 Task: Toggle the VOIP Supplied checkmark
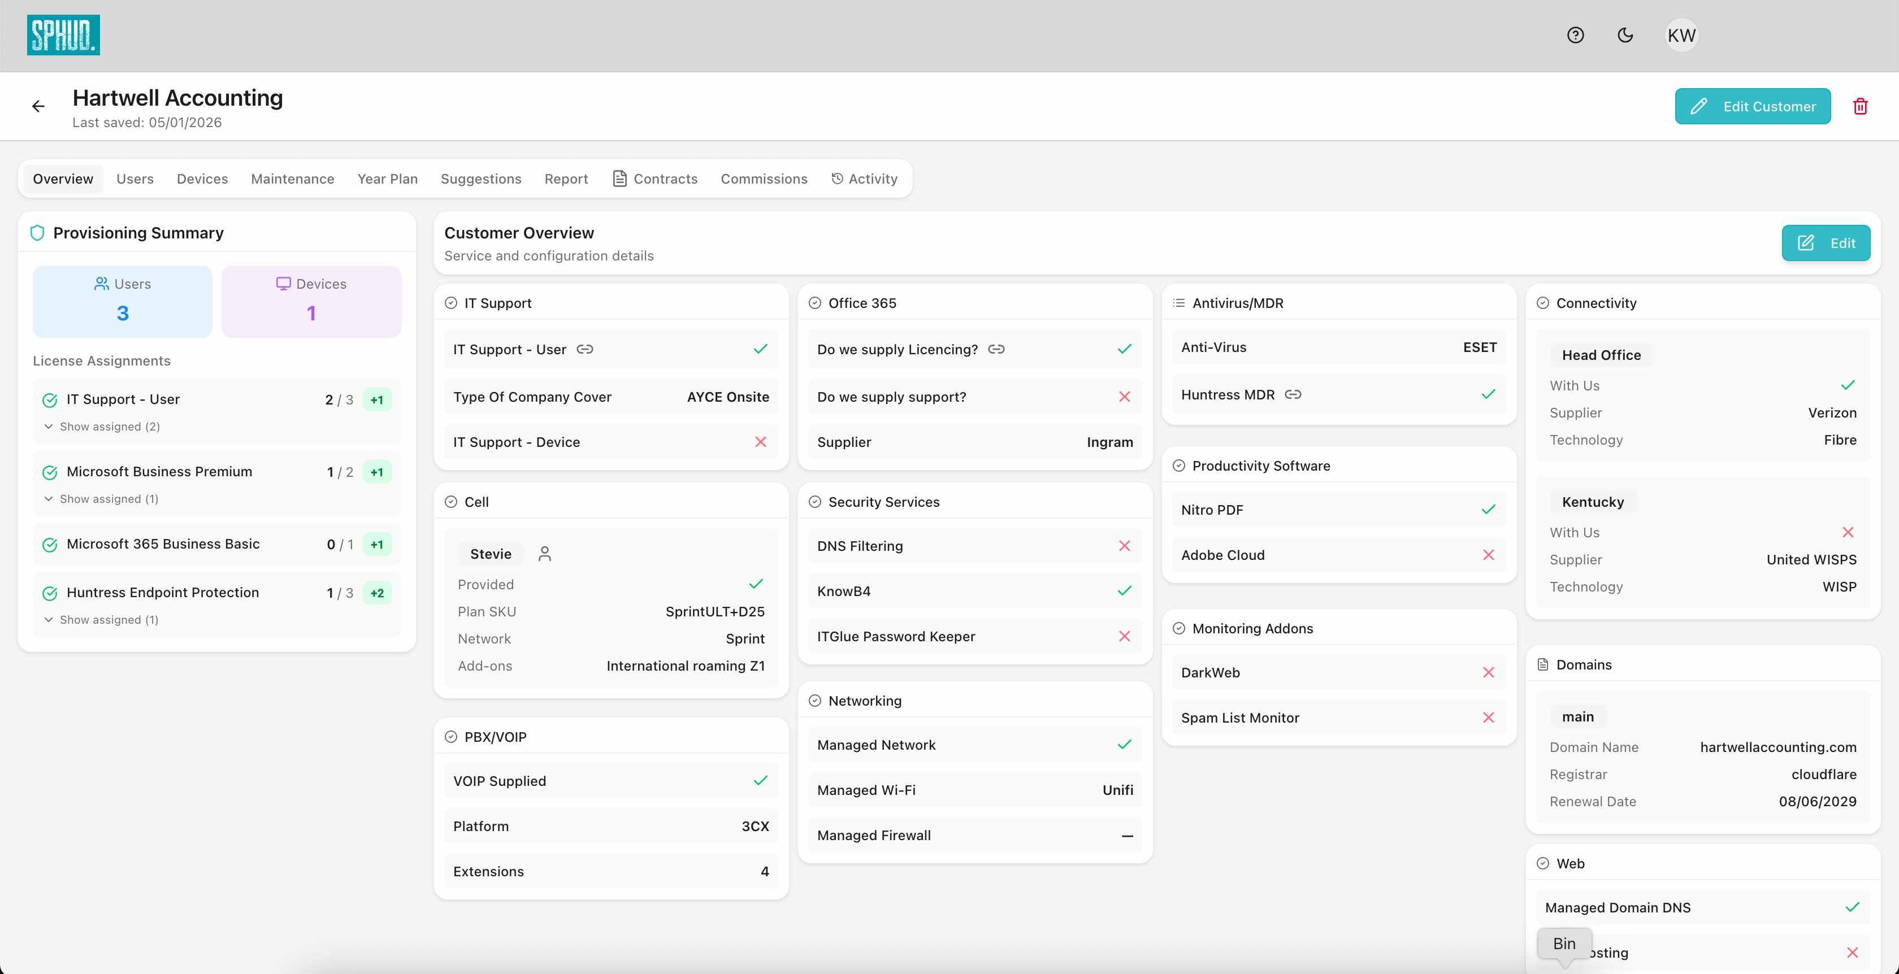coord(760,781)
